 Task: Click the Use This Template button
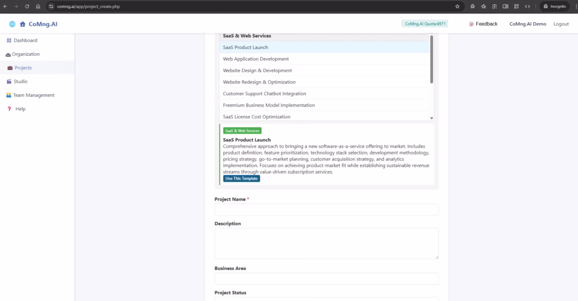click(242, 179)
